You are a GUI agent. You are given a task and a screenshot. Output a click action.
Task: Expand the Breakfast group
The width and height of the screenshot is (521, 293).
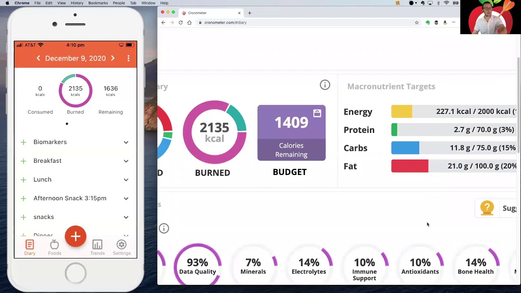click(x=126, y=161)
